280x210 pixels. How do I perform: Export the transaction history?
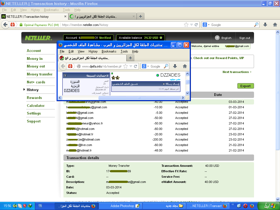(245, 86)
